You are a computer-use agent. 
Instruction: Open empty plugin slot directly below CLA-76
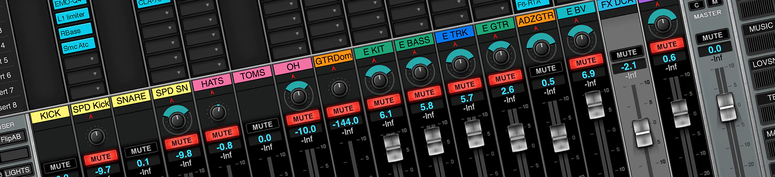click(x=157, y=14)
